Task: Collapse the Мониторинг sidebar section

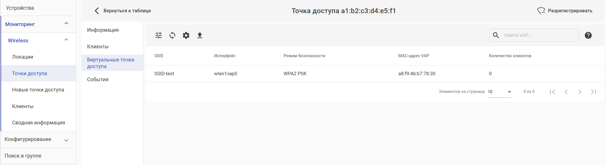Action: 66,24
